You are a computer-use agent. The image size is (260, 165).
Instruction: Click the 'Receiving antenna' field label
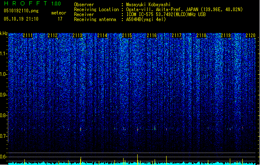tap(95, 19)
